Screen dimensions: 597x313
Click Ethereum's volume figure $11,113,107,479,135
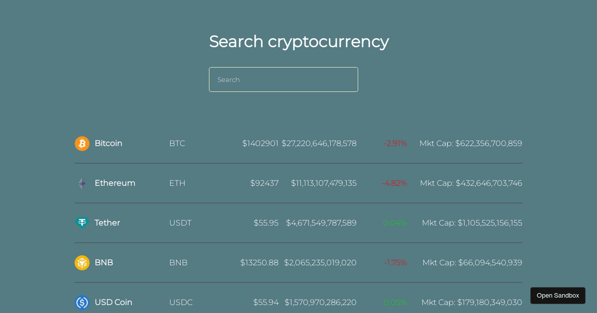click(324, 183)
